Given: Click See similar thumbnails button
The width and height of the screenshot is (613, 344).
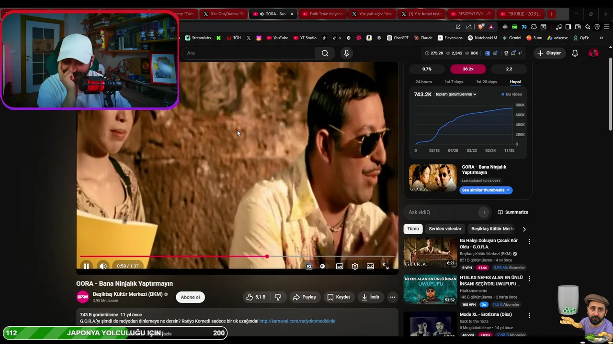Looking at the screenshot, I should 486,190.
